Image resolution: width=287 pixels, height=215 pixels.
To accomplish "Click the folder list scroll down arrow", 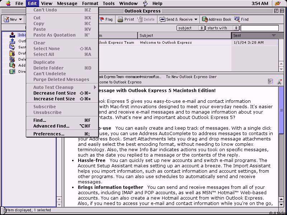I will pos(59,204).
